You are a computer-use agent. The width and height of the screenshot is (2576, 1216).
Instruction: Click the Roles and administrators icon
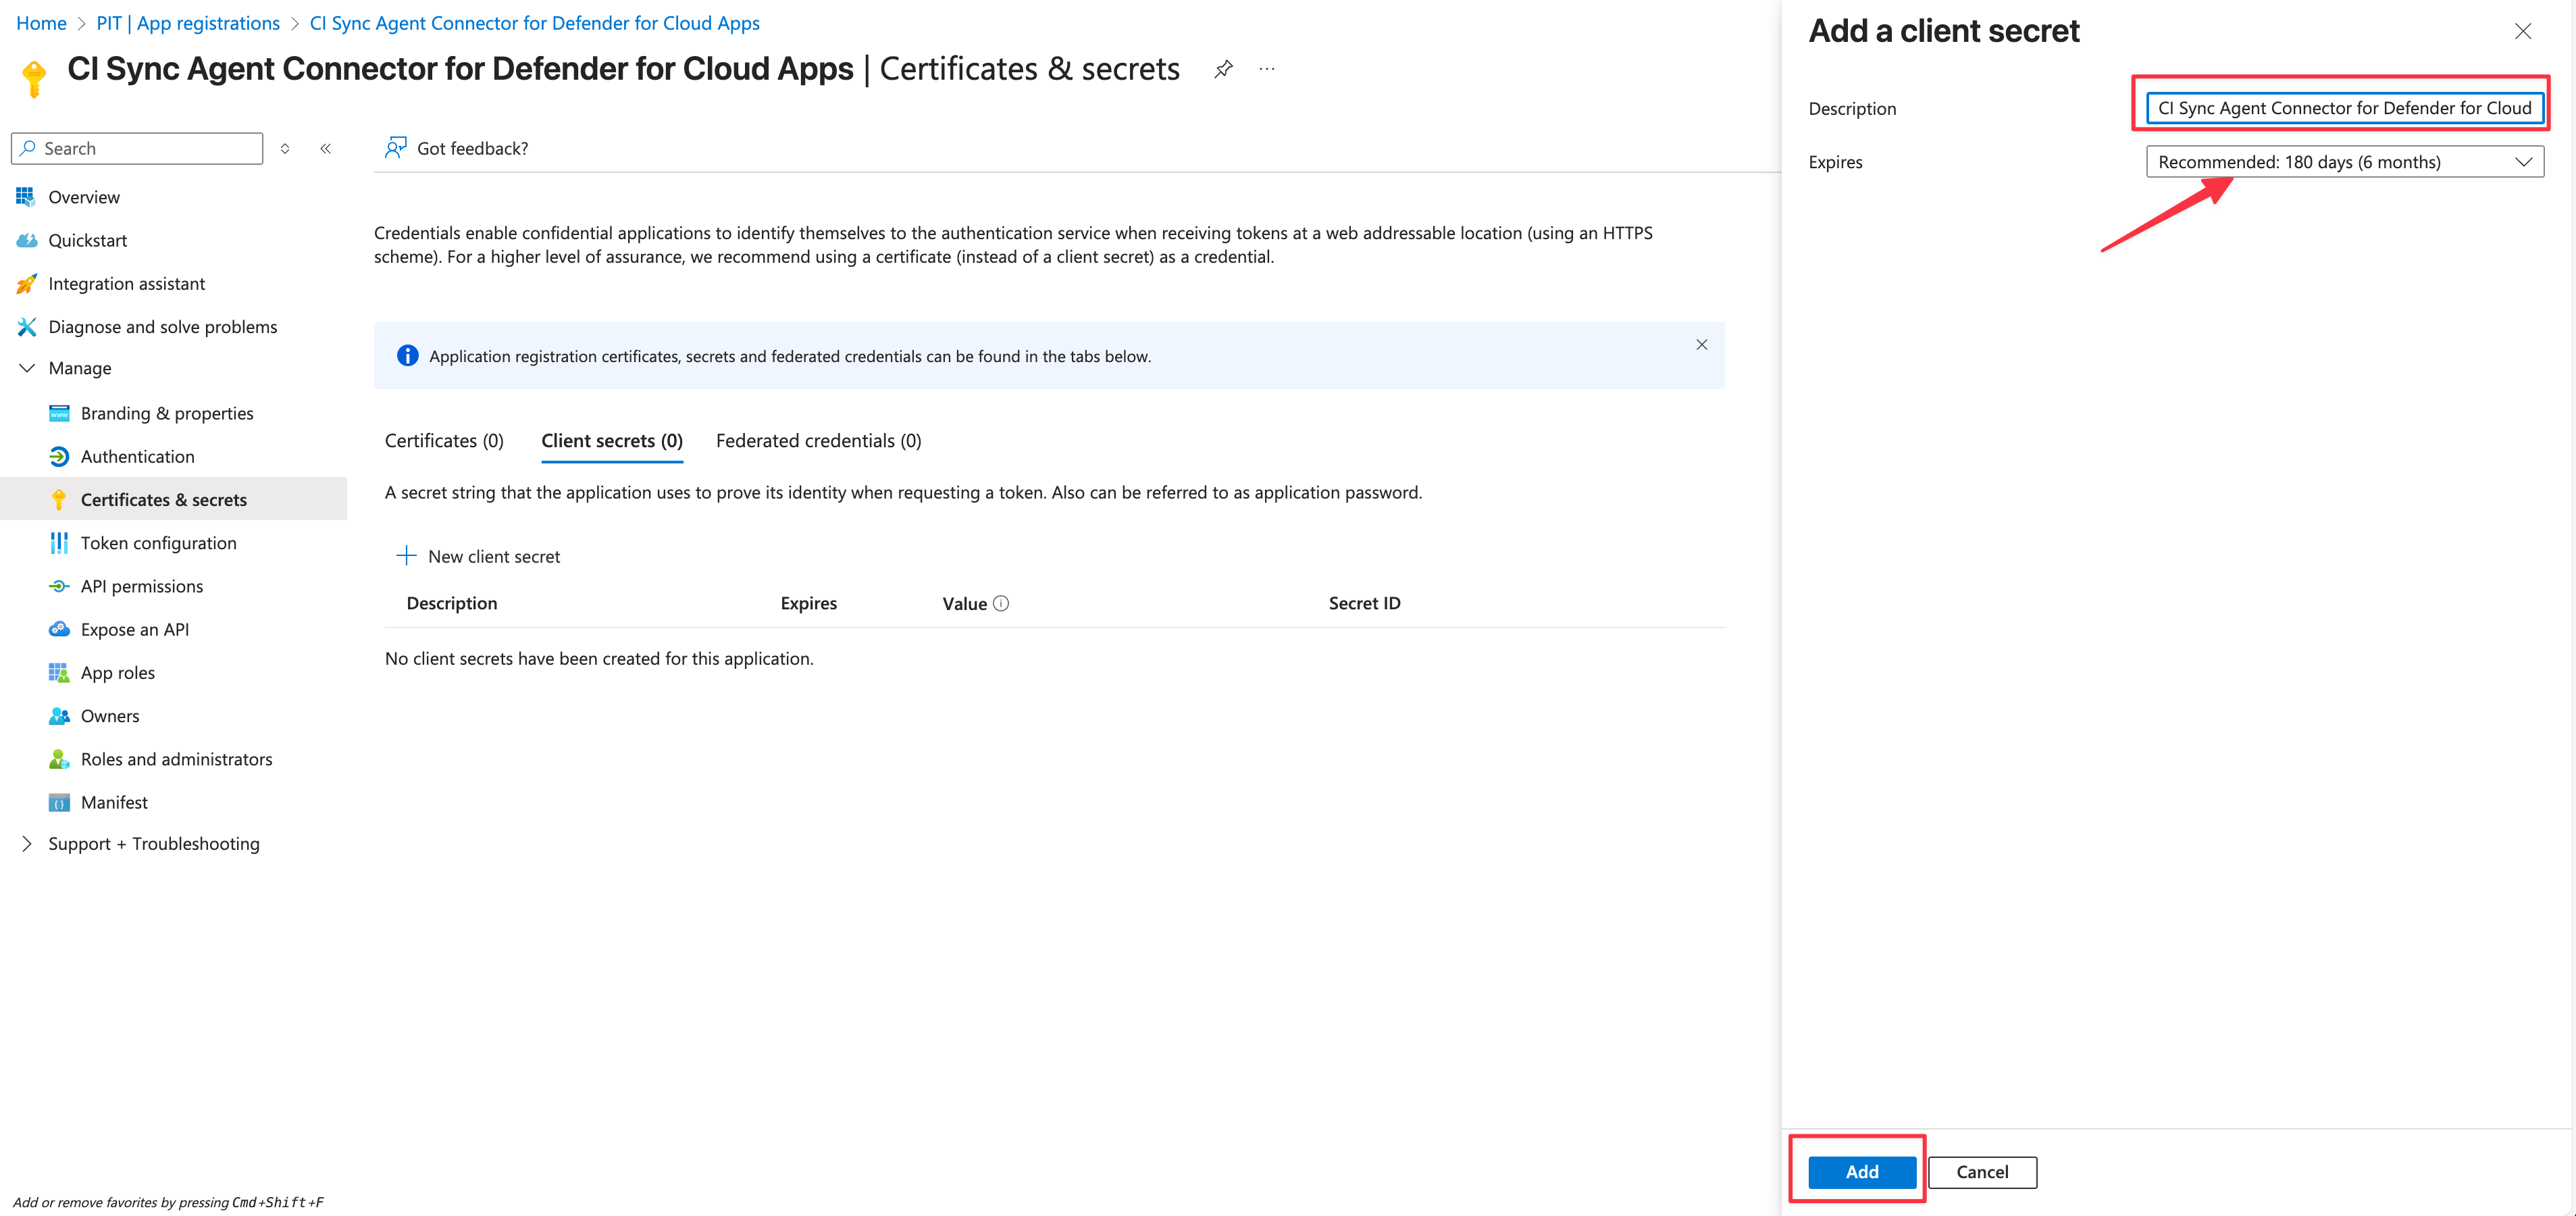59,759
